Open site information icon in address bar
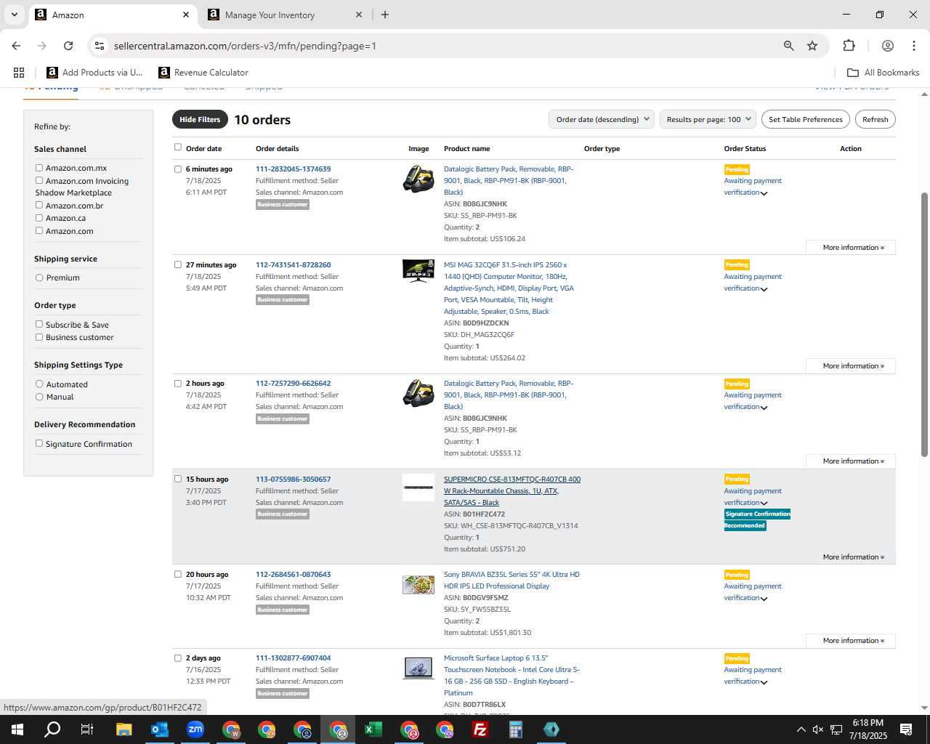Screen dimensions: 930x744 (x=100, y=46)
